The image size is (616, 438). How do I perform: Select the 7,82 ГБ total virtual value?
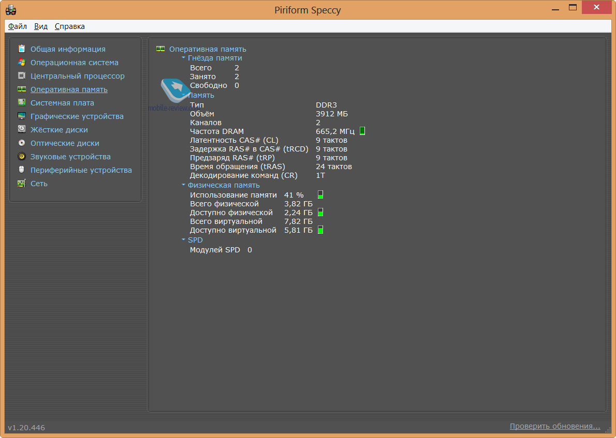coord(299,221)
